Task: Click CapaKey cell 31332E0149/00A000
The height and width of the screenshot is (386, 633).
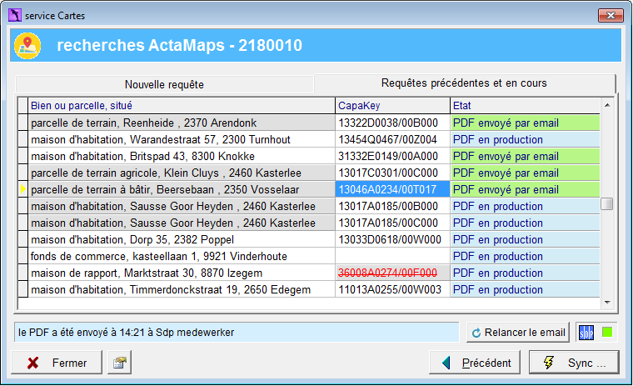Action: pos(392,156)
